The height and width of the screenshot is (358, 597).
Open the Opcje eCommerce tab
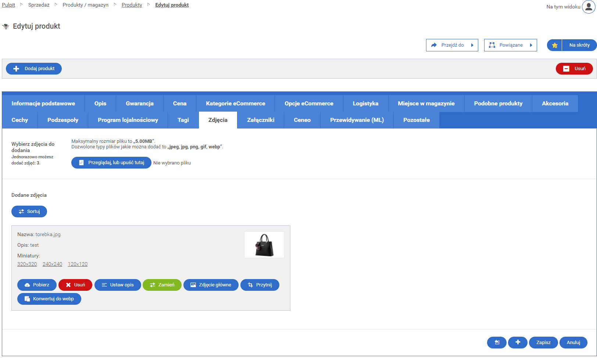tap(309, 104)
